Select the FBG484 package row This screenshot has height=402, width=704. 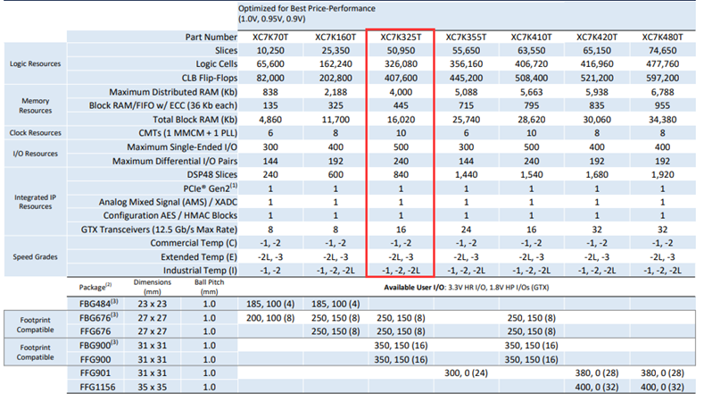click(381, 304)
